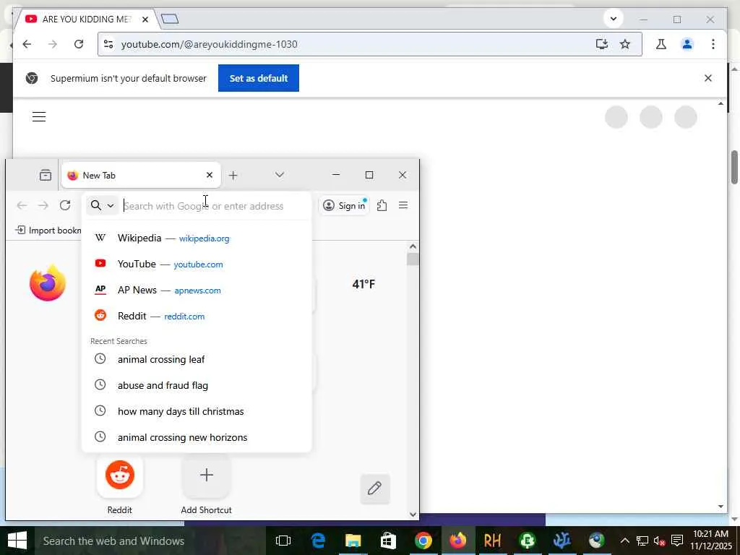The image size is (740, 555).
Task: Select the Firefox New Tab tab
Action: pyautogui.click(x=141, y=175)
